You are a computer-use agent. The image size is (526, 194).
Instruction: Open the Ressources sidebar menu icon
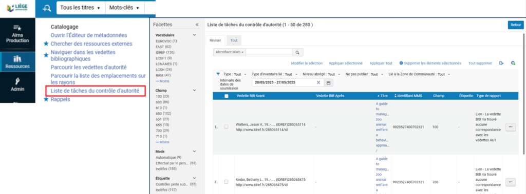(x=17, y=62)
